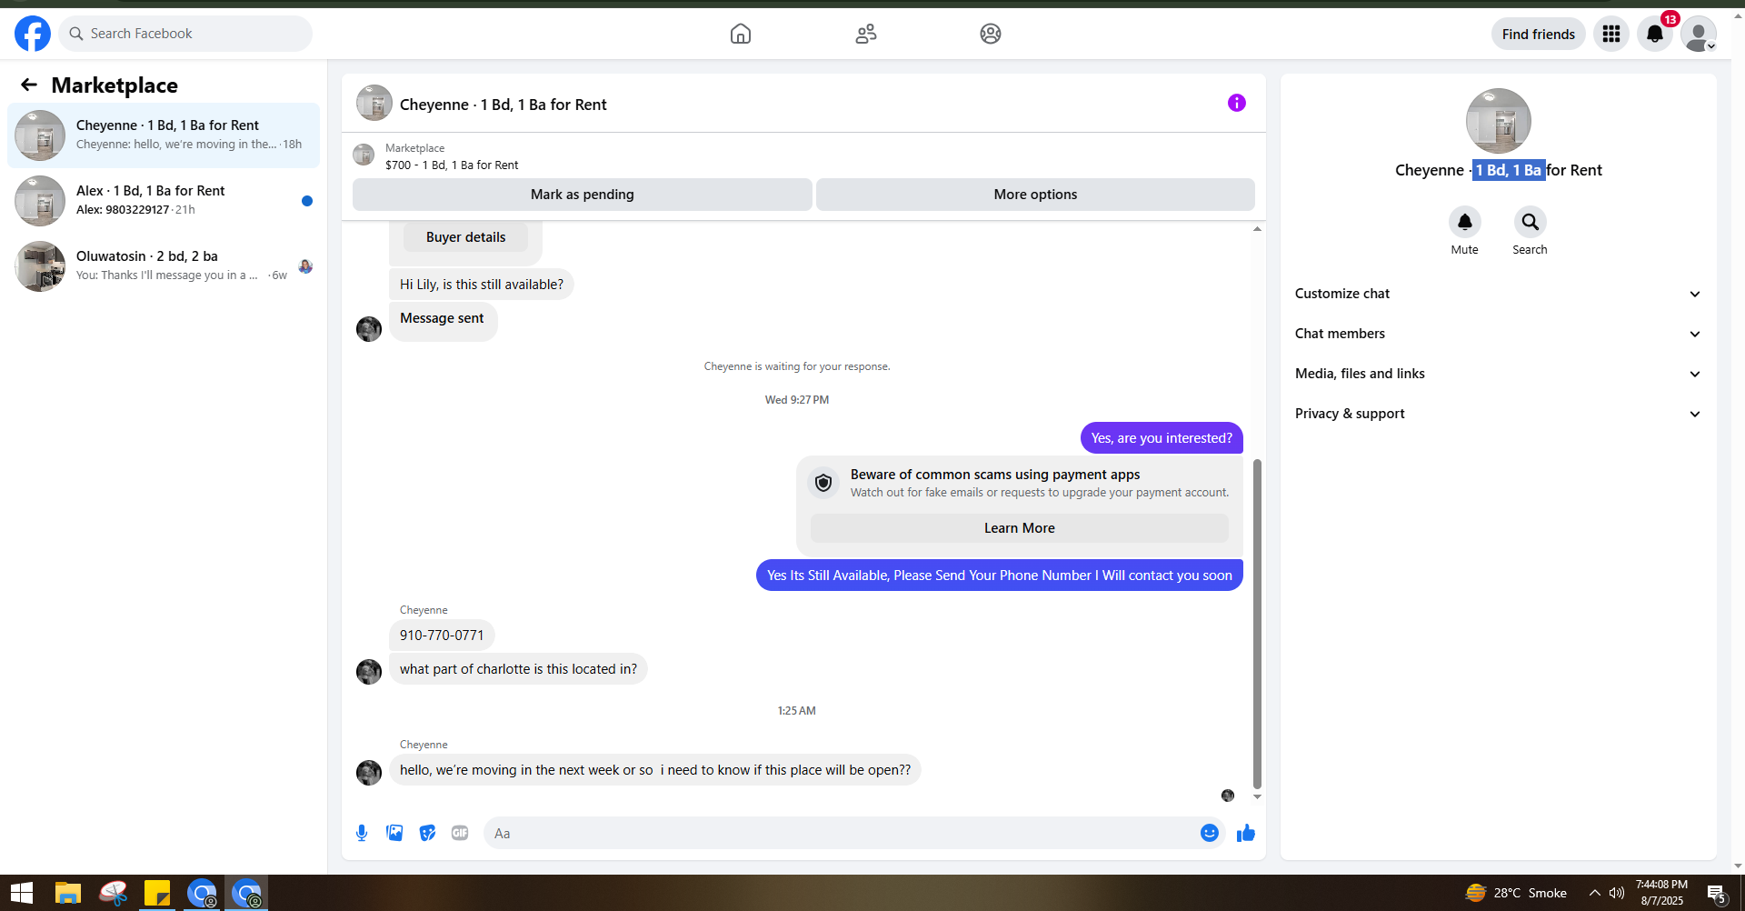Click the chat header listing avatar
The height and width of the screenshot is (911, 1745).
click(374, 103)
